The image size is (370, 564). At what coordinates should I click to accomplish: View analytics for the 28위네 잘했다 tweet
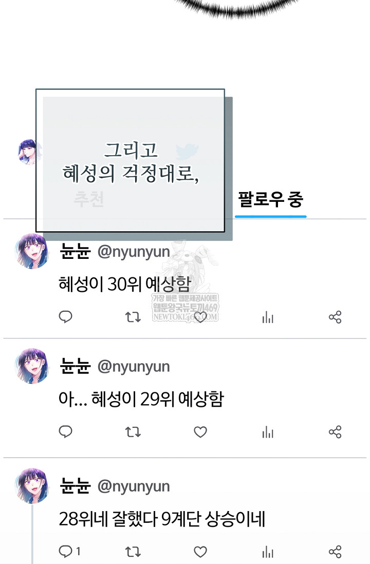point(268,552)
